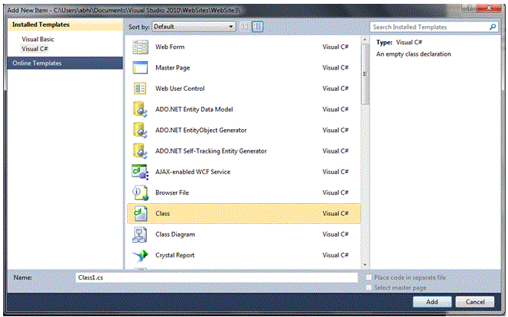Click 'Visual C#' in the Web Form row
508x317 pixels.
(335, 47)
